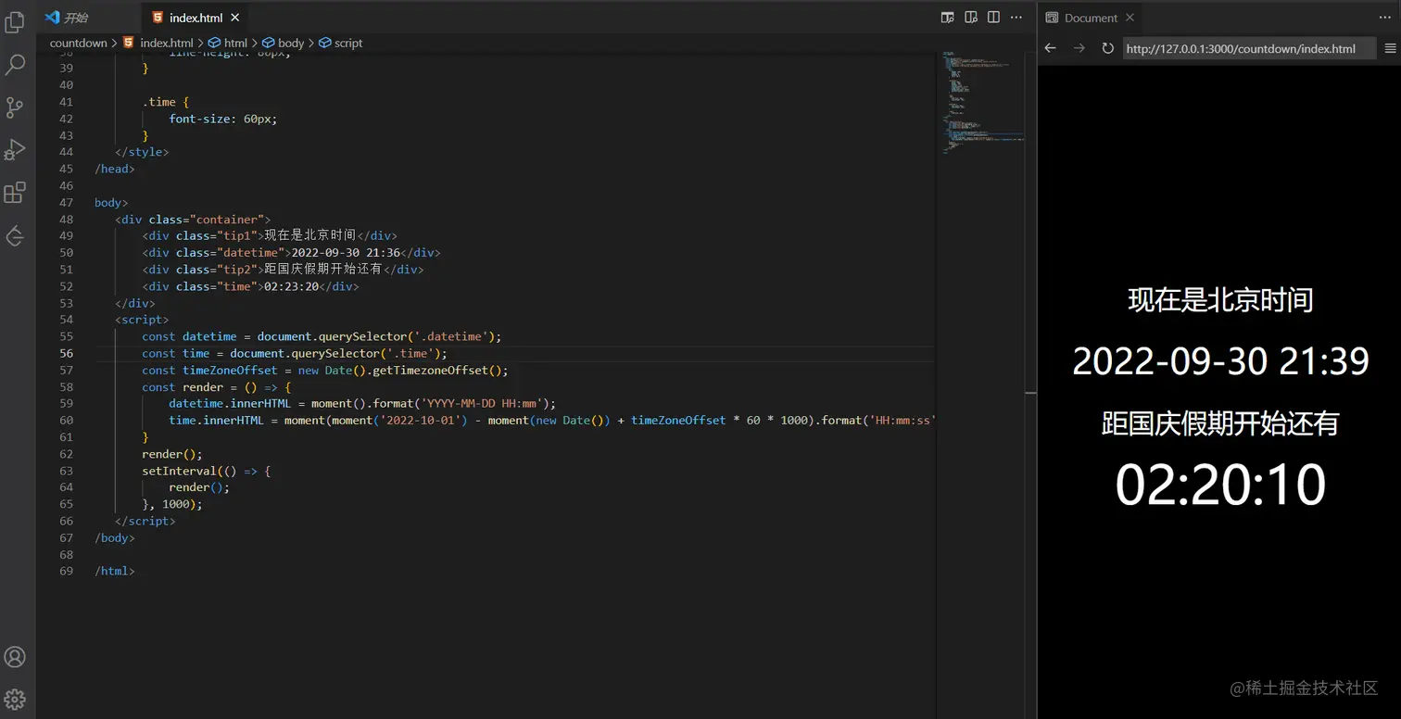Close the index.html editor tab
This screenshot has height=719, width=1401.
(x=234, y=18)
